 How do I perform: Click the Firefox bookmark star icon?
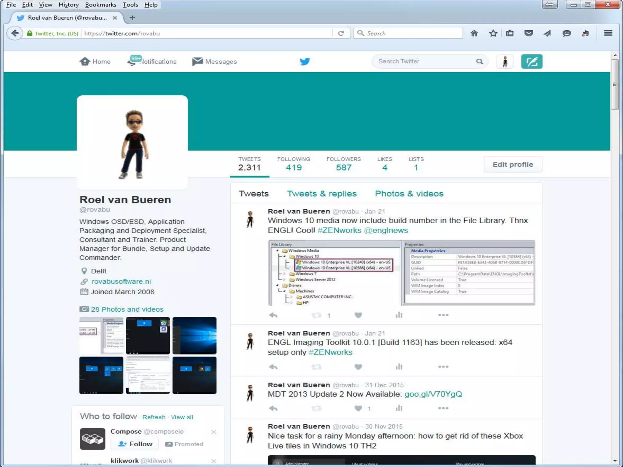click(x=493, y=33)
